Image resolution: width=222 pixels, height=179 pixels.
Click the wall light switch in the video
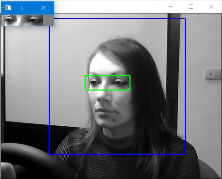point(213,74)
